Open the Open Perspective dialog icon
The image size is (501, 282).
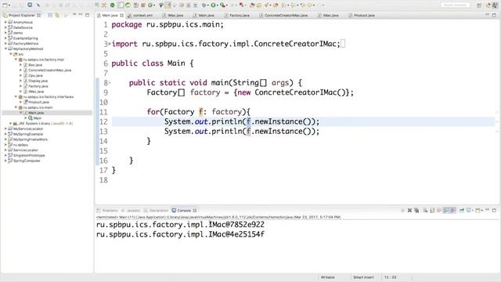pos(479,5)
